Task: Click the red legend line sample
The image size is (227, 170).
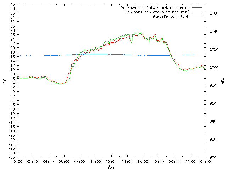Action: pyautogui.click(x=196, y=8)
